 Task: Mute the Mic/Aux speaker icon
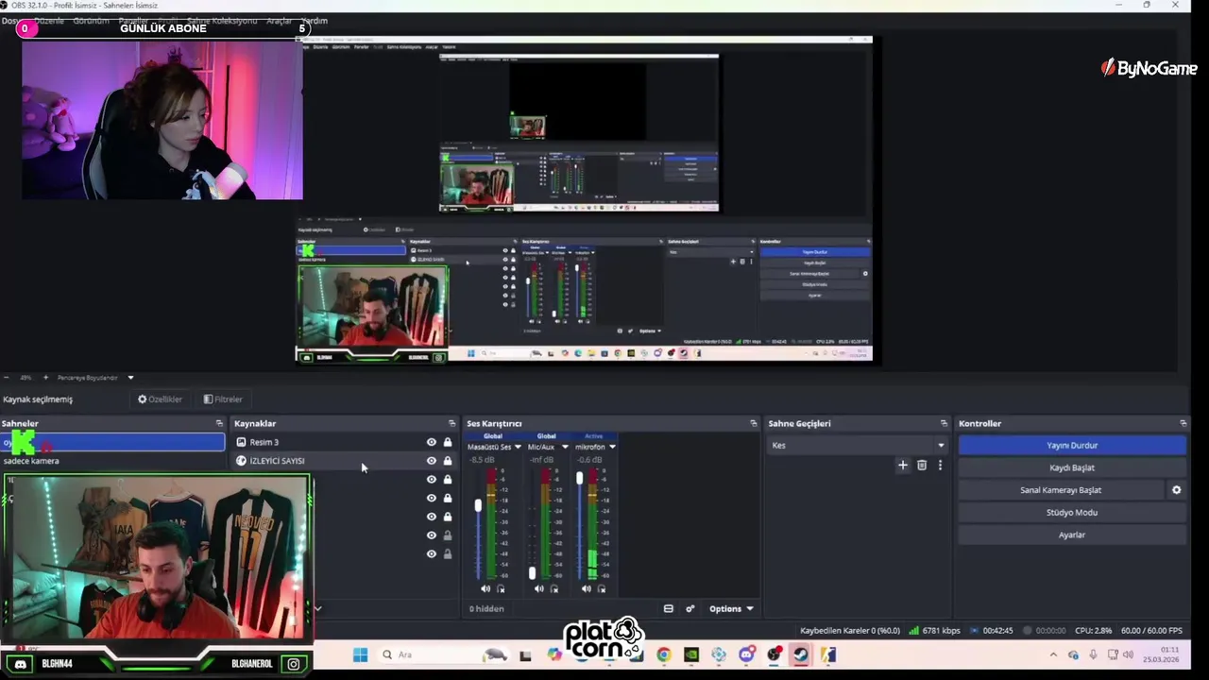(538, 588)
